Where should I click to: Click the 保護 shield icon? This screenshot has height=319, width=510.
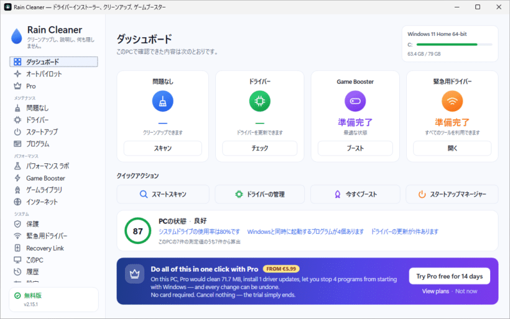[17, 224]
